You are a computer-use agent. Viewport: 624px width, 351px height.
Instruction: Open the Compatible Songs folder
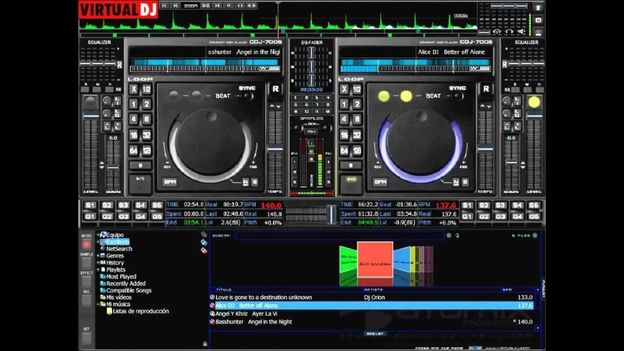(x=129, y=290)
